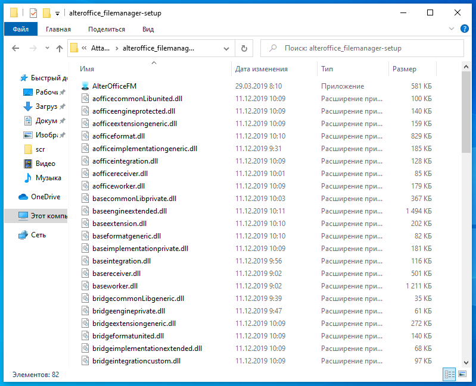Open the Quick Access Toolbar customize dropdown
The image size is (476, 386).
point(57,13)
